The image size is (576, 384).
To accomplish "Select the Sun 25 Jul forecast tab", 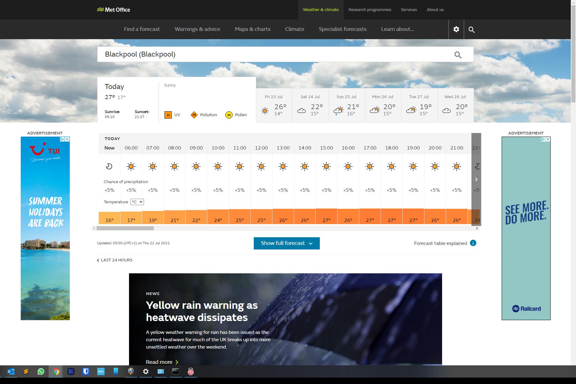I will coord(346,105).
